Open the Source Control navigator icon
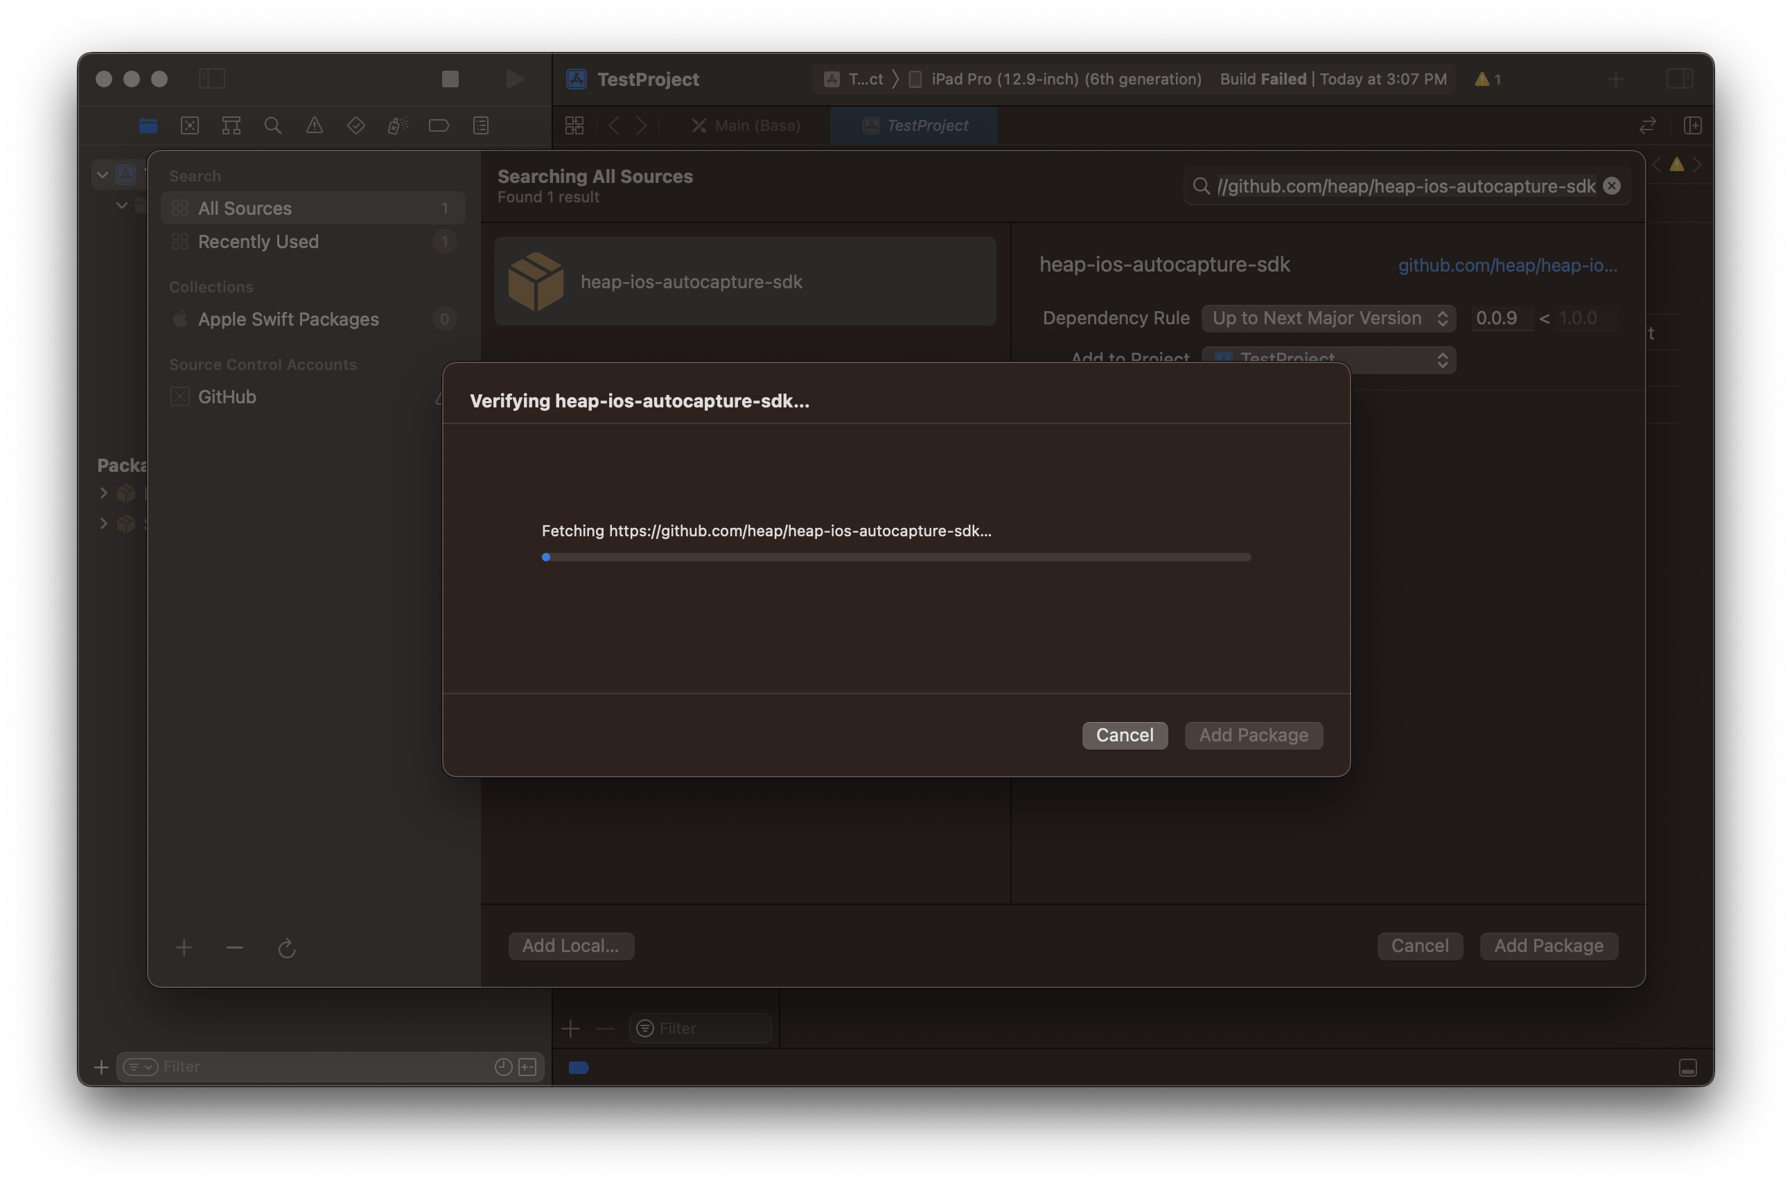The width and height of the screenshot is (1792, 1189). point(190,126)
